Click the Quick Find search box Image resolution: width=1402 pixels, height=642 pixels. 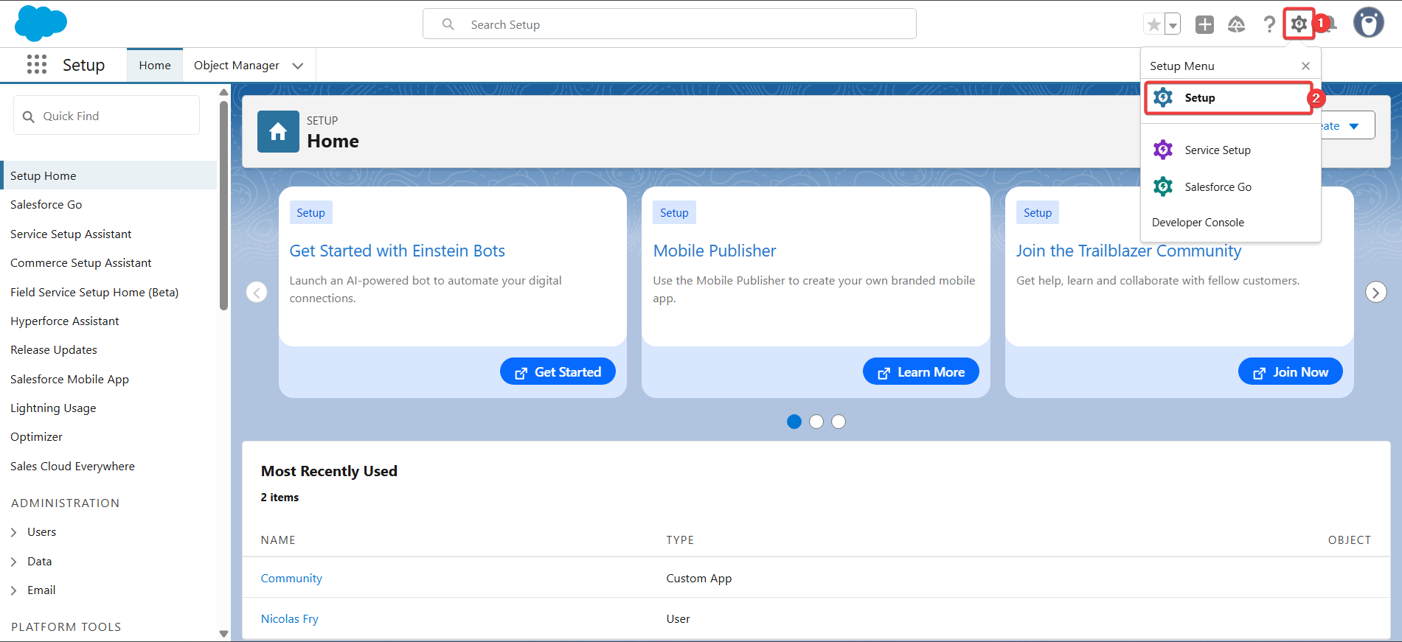pos(107,116)
